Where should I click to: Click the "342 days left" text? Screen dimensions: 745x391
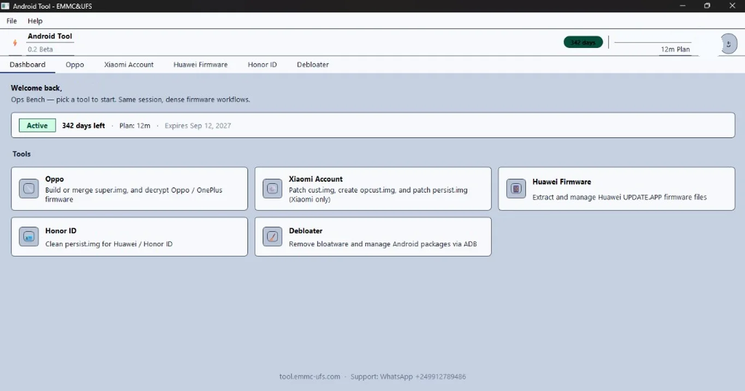[x=84, y=125]
